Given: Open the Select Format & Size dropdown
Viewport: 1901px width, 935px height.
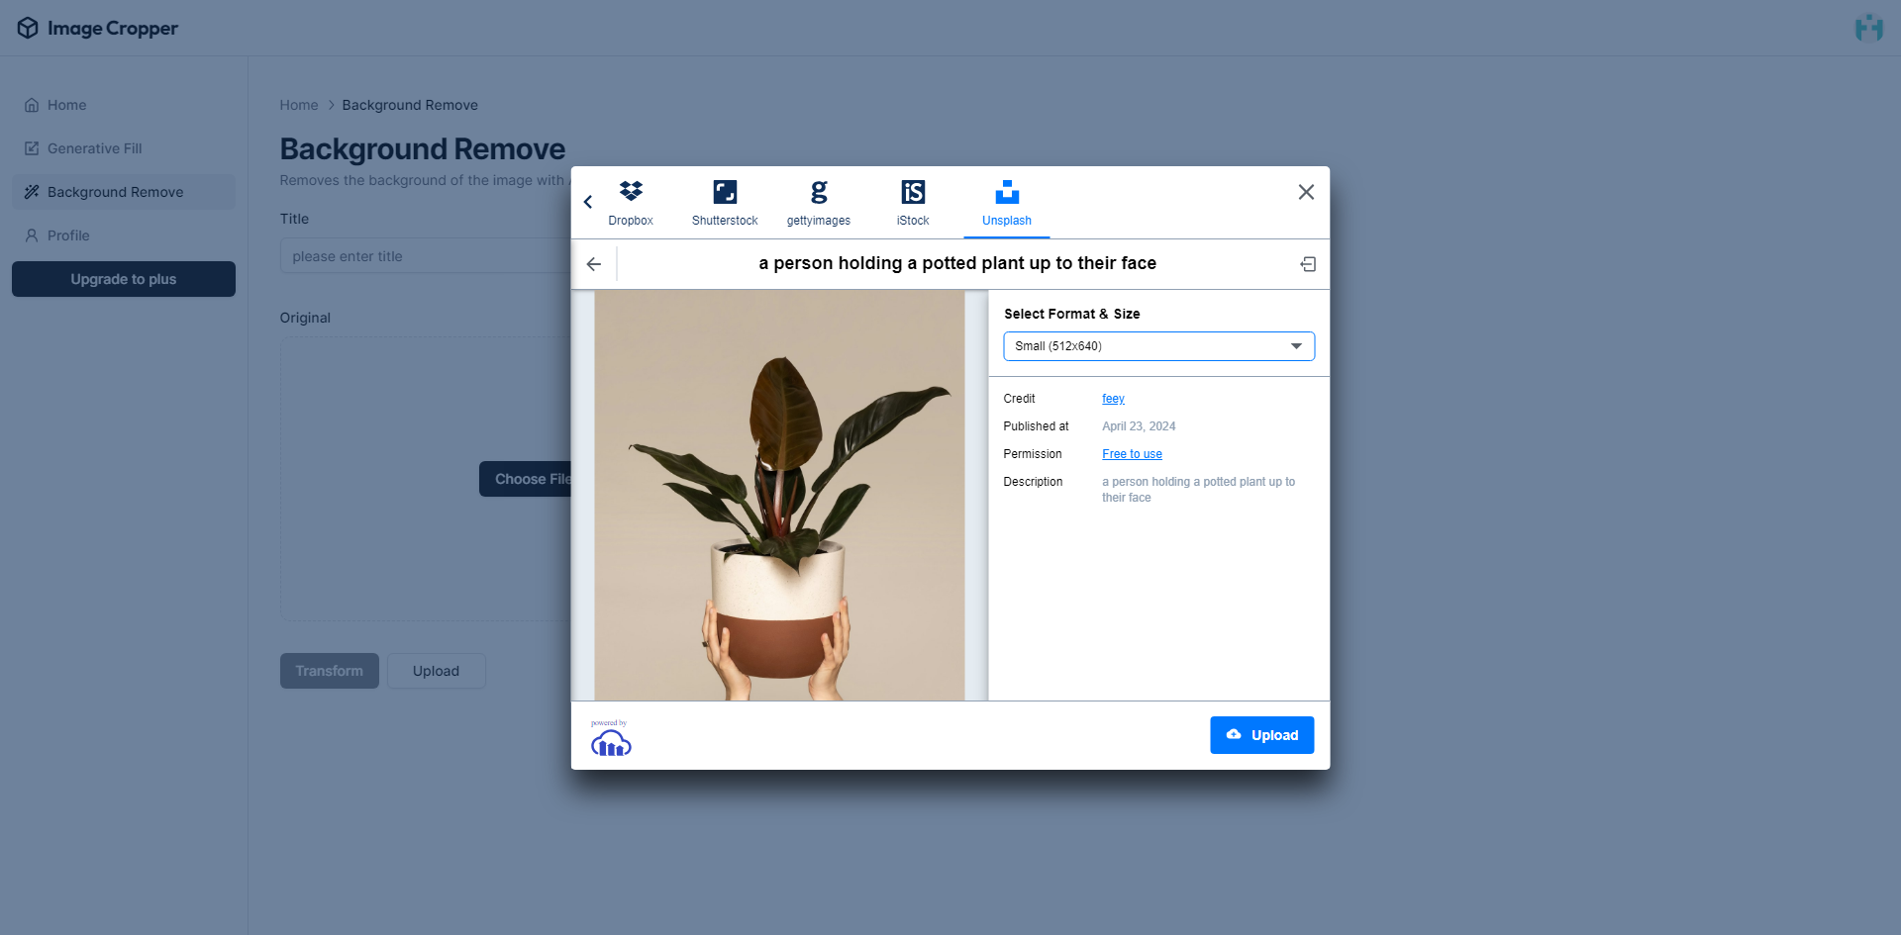Looking at the screenshot, I should [1158, 346].
